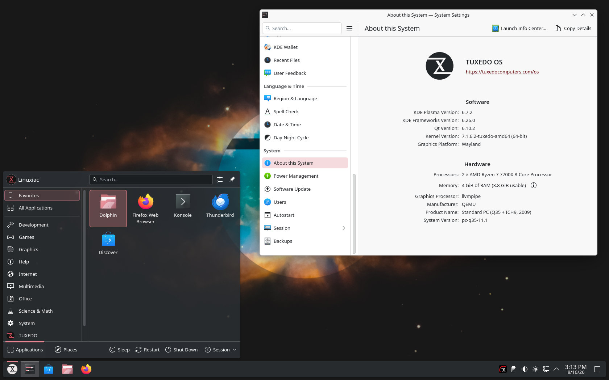
Task: Click System Settings icon in taskbar
Action: pyautogui.click(x=29, y=369)
